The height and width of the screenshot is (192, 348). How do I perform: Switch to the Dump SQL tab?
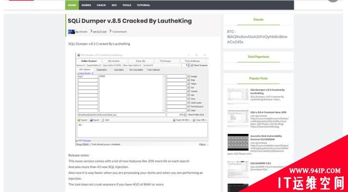[x=140, y=61]
